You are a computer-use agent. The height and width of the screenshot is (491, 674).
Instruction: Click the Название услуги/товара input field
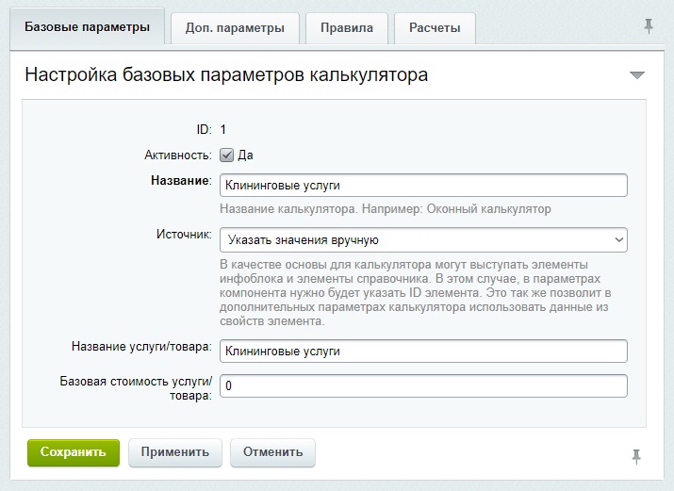click(423, 351)
